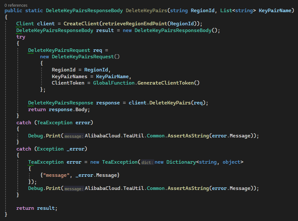This screenshot has height=221, width=298.
Task: Click the 'result' variable declaration
Action: coord(105,30)
